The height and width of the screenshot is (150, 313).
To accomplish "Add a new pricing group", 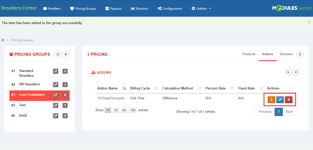I will point(66,54).
